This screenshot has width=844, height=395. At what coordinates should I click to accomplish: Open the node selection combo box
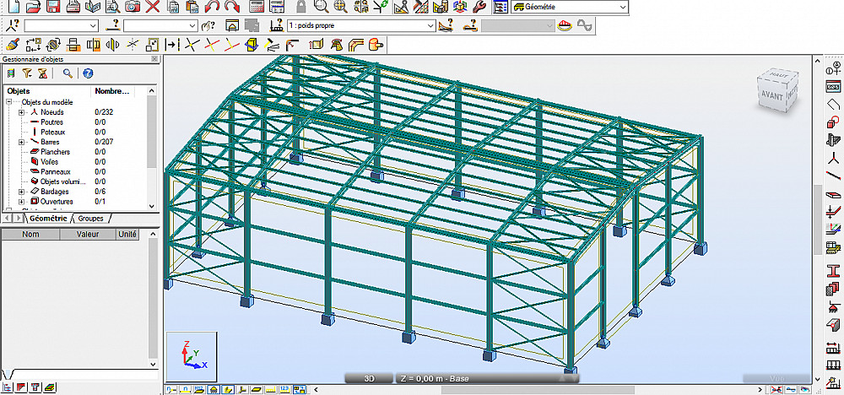61,25
